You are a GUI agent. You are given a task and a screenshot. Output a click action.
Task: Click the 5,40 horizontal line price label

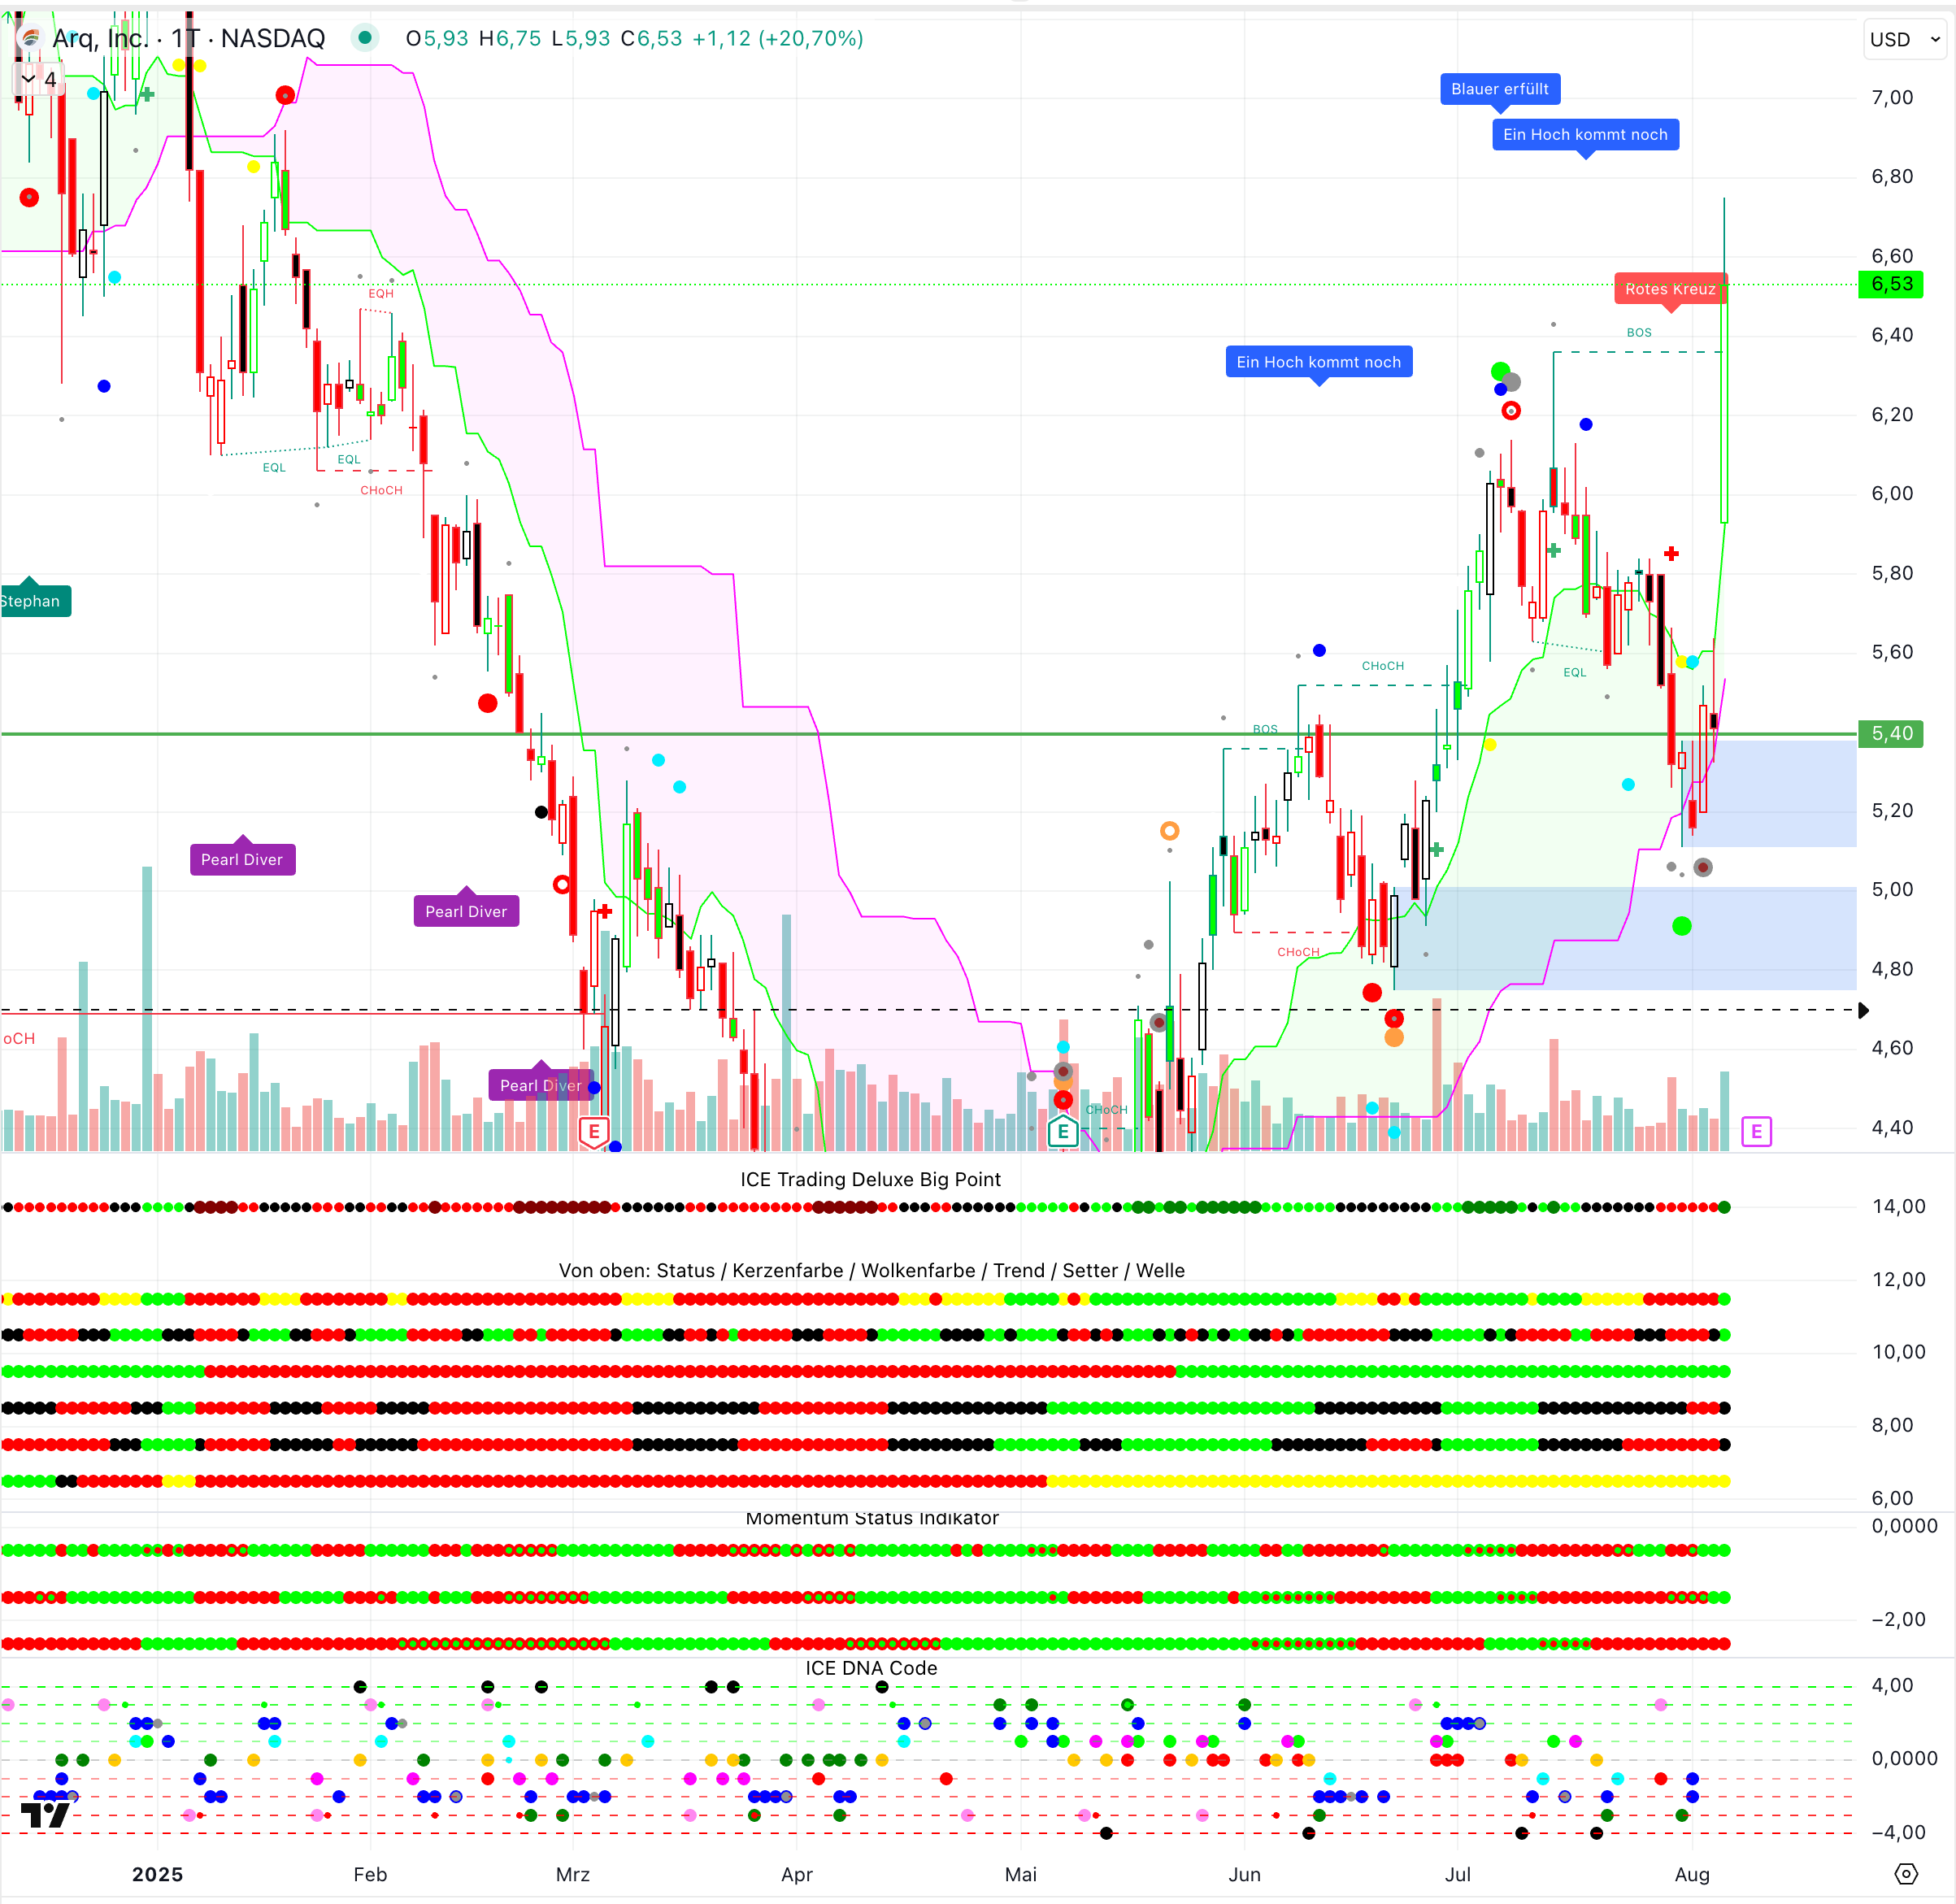(1890, 733)
